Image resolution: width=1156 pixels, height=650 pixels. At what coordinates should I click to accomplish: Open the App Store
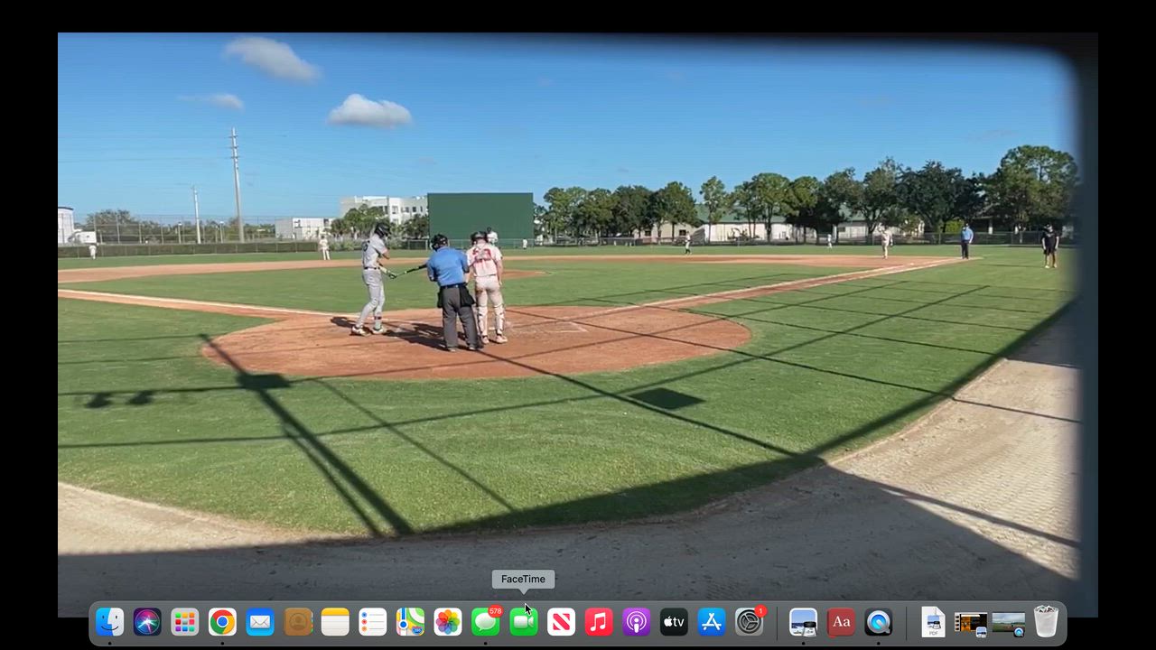point(712,622)
